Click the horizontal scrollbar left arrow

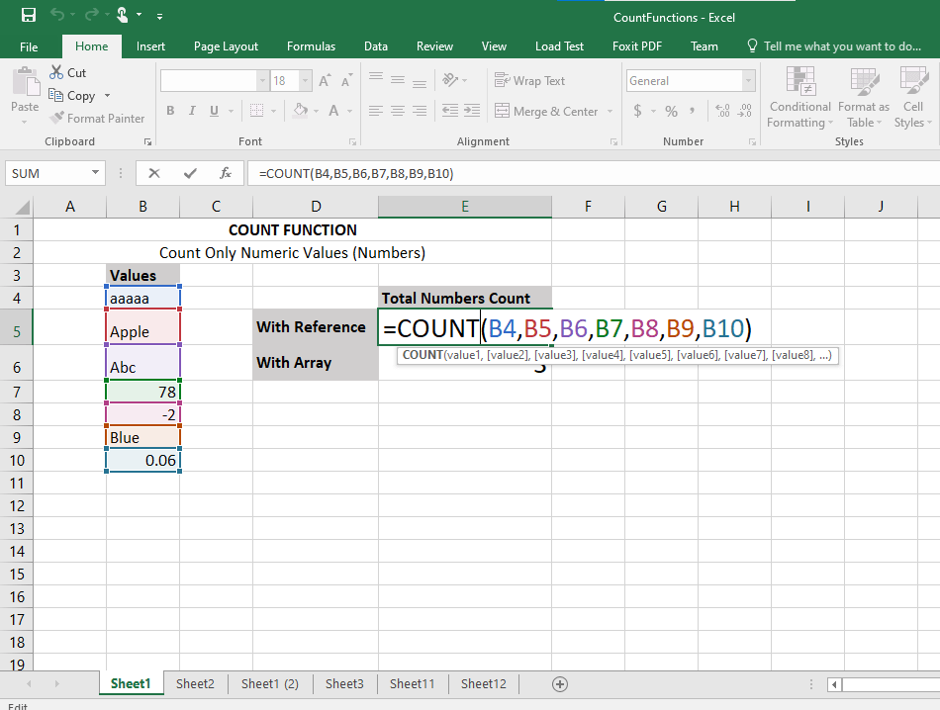click(834, 684)
